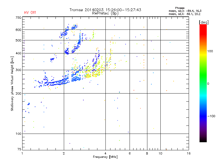Click the x-axis '10' tick label
The image size is (222, 167).
click(160, 153)
